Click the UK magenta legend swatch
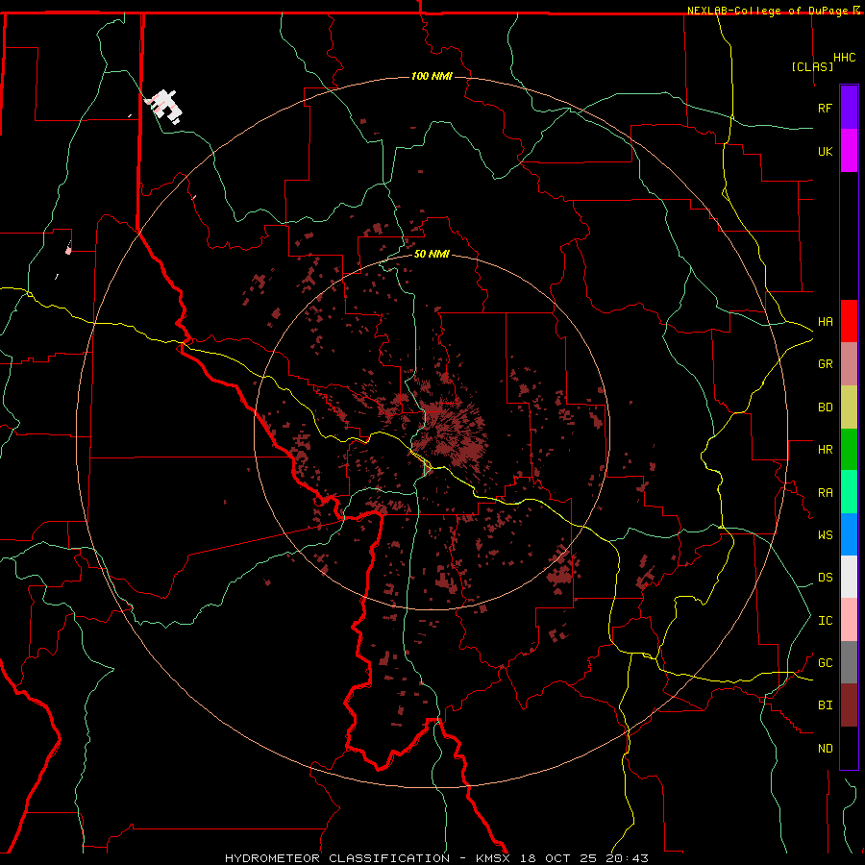This screenshot has width=865, height=865. pos(849,151)
